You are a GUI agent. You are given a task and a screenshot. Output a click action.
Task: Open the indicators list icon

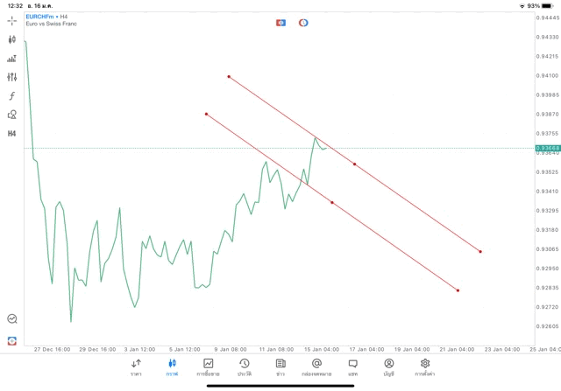point(12,59)
